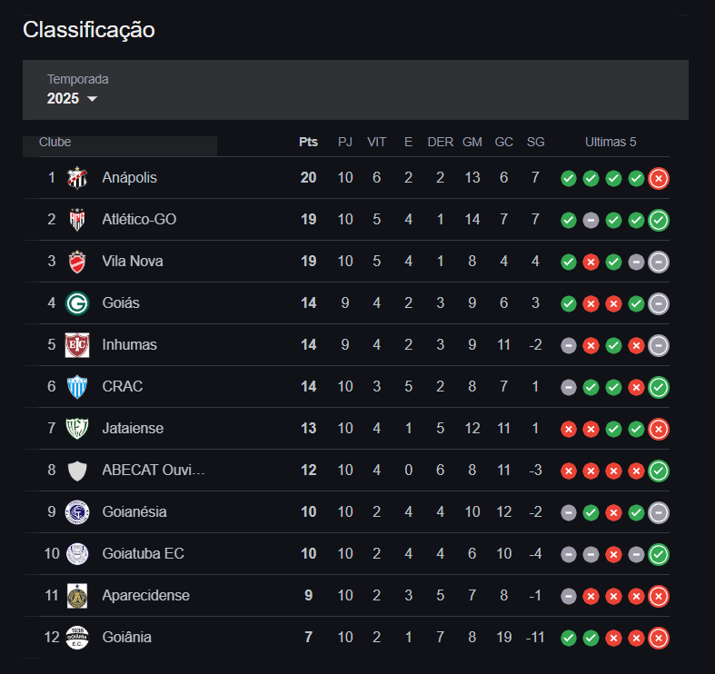
Task: Click the Goianésia club crest
Action: point(77,512)
